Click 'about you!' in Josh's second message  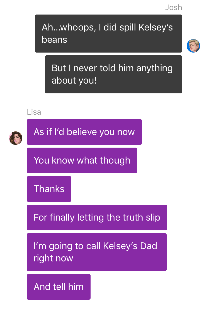(74, 81)
